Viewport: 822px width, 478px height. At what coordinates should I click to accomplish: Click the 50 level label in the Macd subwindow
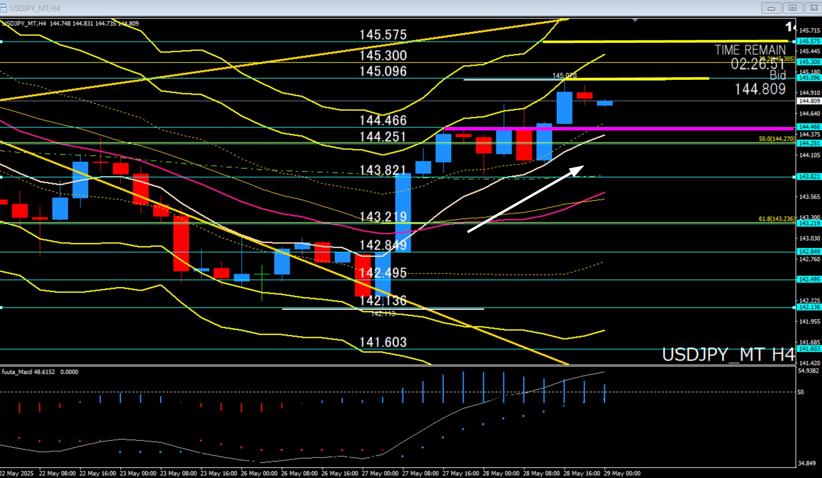pos(801,392)
